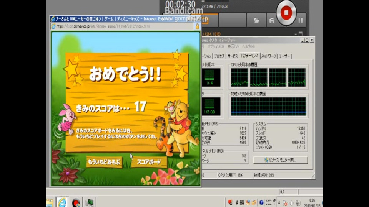Click もういちどあそぶ play again button
The image size is (369, 207).
tap(104, 162)
